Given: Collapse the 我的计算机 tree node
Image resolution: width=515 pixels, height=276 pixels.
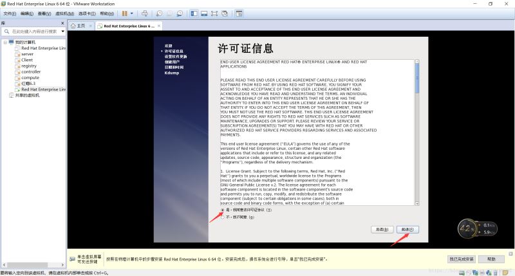Looking at the screenshot, I should click(x=5, y=42).
